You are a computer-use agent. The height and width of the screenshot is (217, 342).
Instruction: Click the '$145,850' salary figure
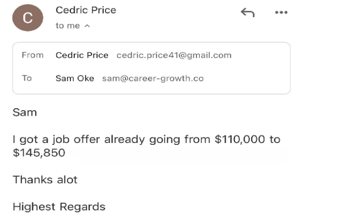point(39,153)
